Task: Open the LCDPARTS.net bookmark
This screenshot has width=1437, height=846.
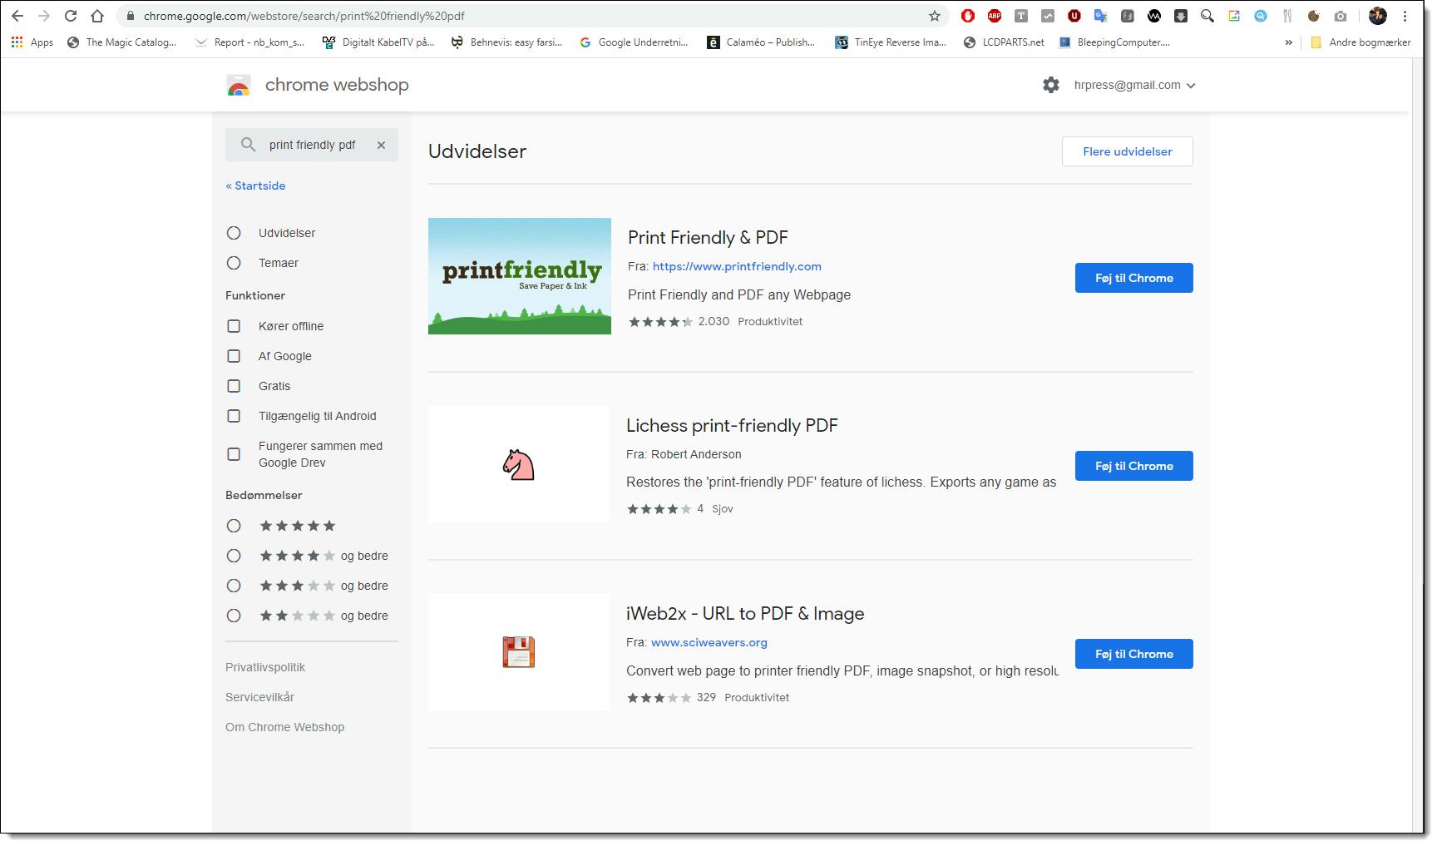Action: (x=1004, y=42)
